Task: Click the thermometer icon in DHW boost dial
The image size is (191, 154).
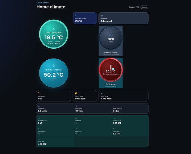Action: 110,67
